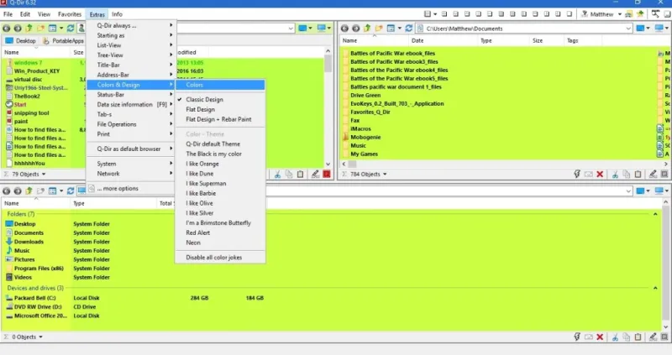Screen dimensions: 672x355
Task: Select the checked Classic Design option
Action: [x=204, y=99]
